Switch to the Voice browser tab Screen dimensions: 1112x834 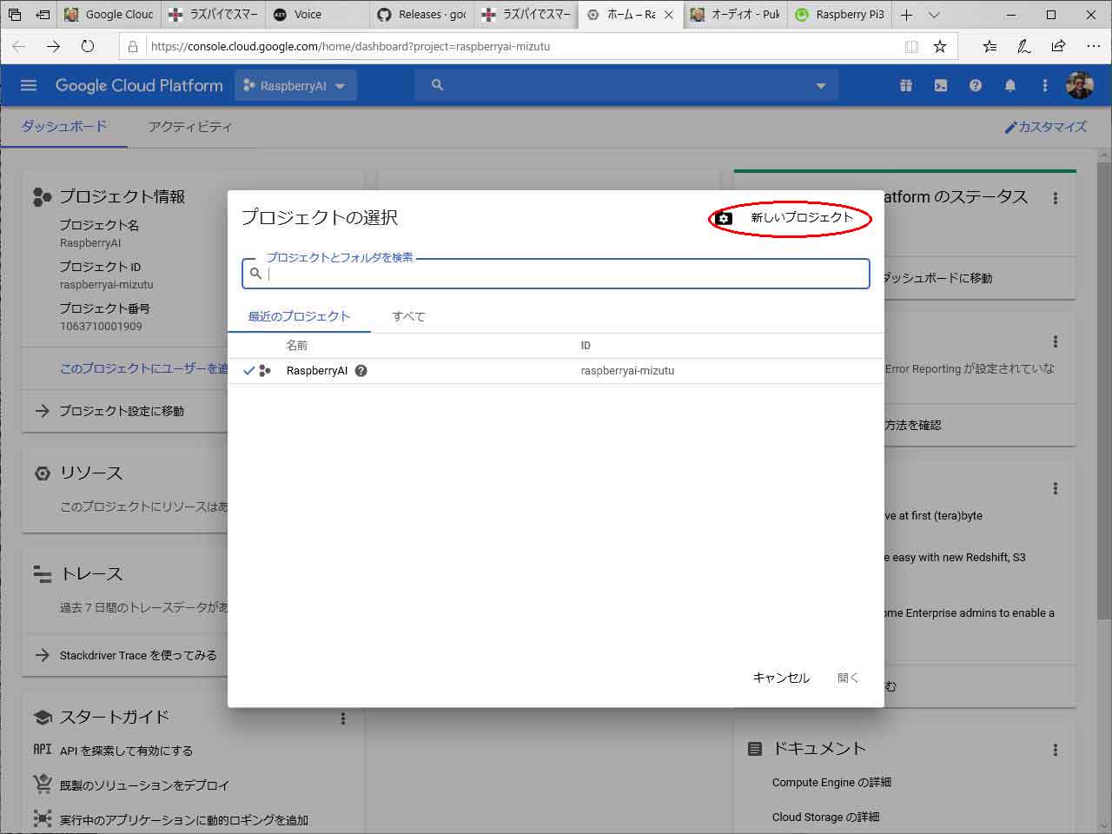(317, 15)
